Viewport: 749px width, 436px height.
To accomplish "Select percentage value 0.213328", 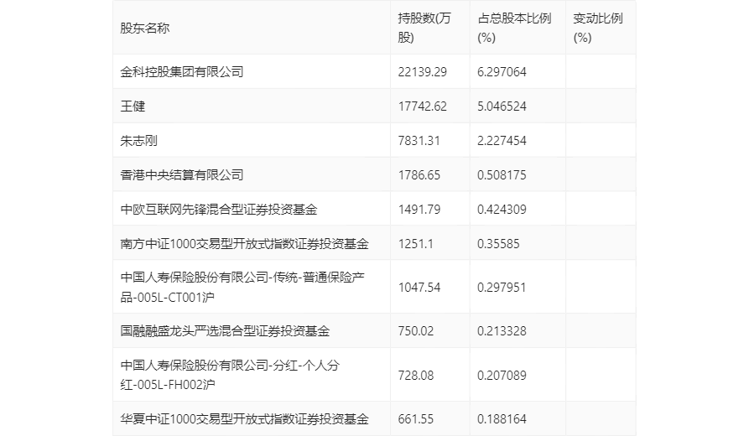I will pyautogui.click(x=502, y=331).
